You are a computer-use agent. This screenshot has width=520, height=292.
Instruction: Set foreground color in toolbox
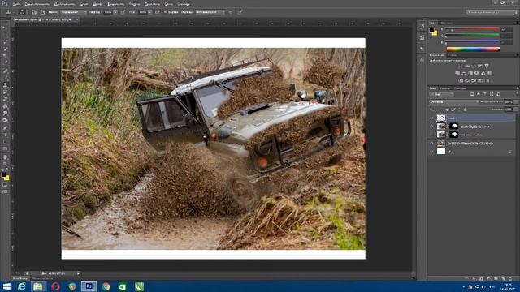pos(3,174)
